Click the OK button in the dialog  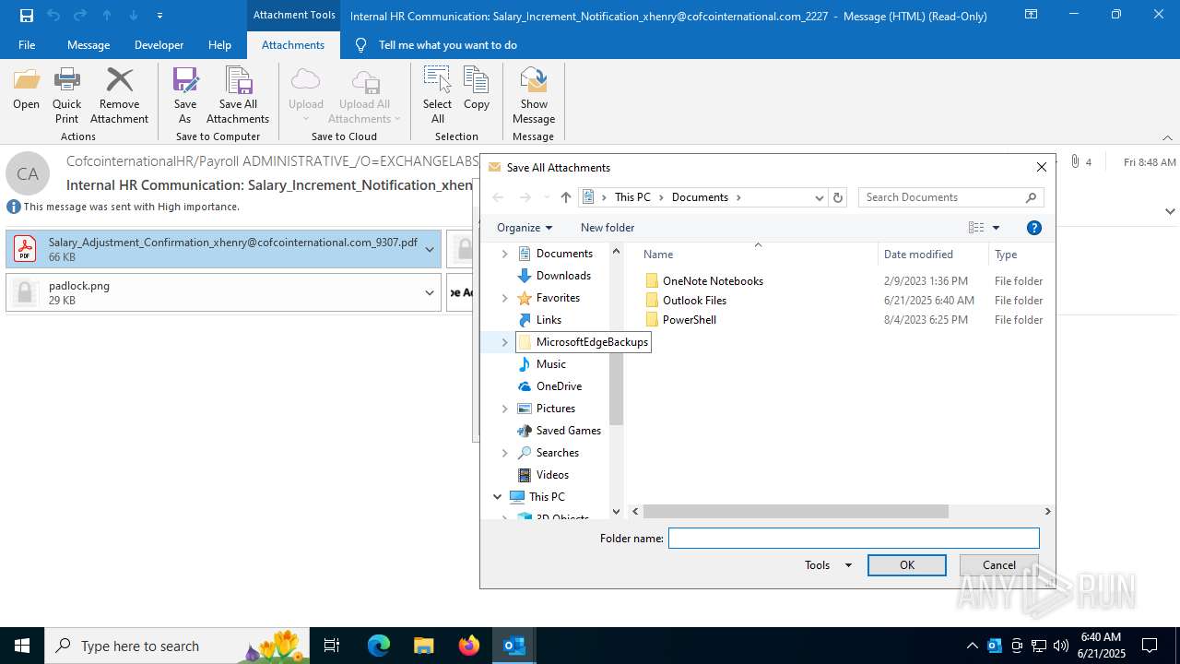[x=907, y=565]
